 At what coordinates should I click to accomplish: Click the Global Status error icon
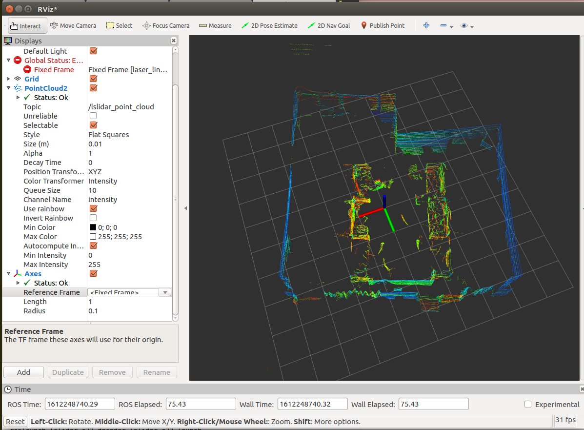tap(18, 60)
